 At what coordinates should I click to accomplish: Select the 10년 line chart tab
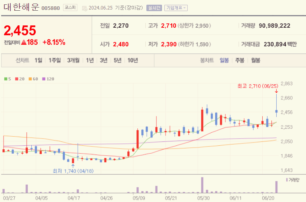pos(133,60)
